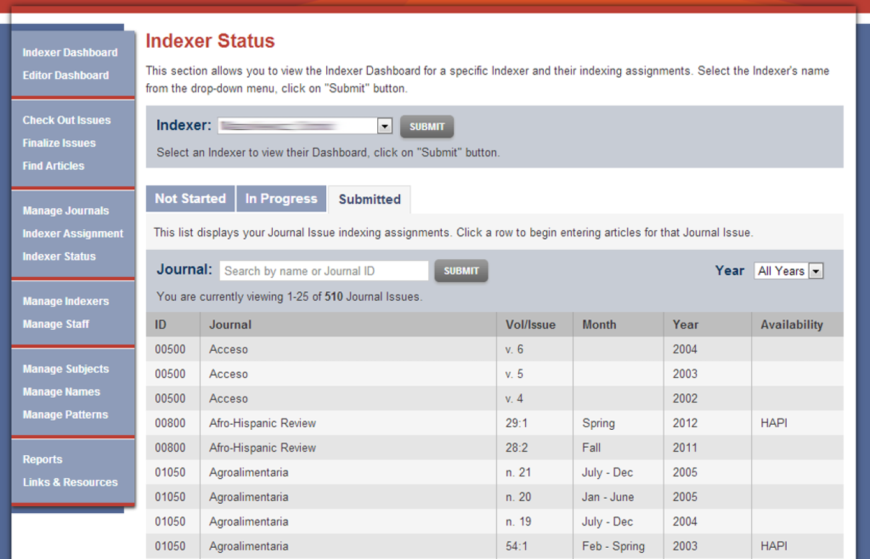
Task: Switch to the Not Started tab
Action: [x=190, y=199]
